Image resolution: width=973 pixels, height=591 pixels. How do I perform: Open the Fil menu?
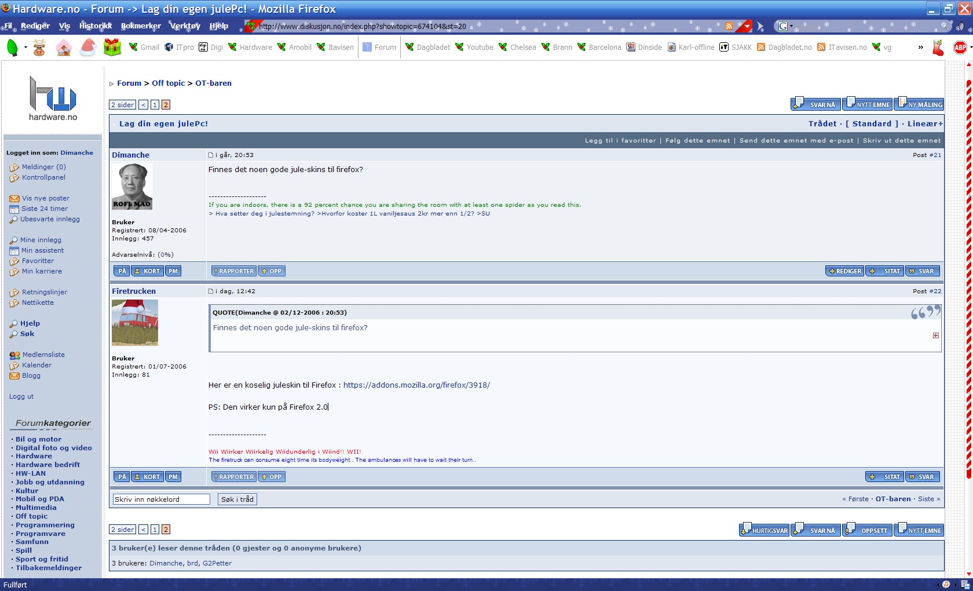click(x=9, y=26)
